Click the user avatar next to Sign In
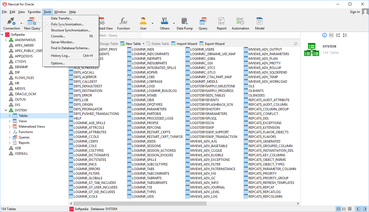 365,12
